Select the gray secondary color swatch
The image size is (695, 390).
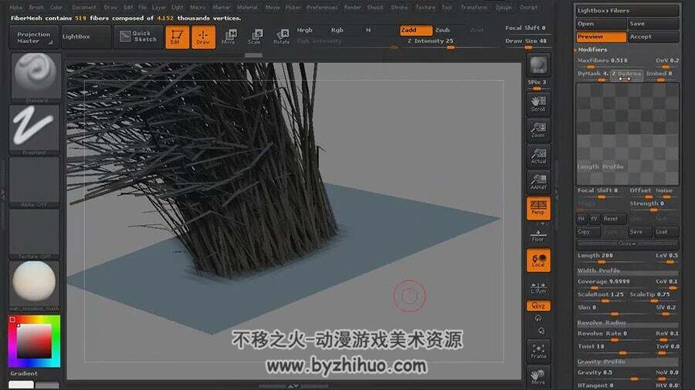(x=47, y=385)
